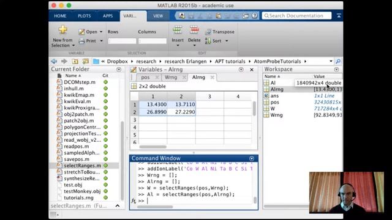Close the Variables editor panel
Viewport: 392px width, 220px height.
point(252,70)
